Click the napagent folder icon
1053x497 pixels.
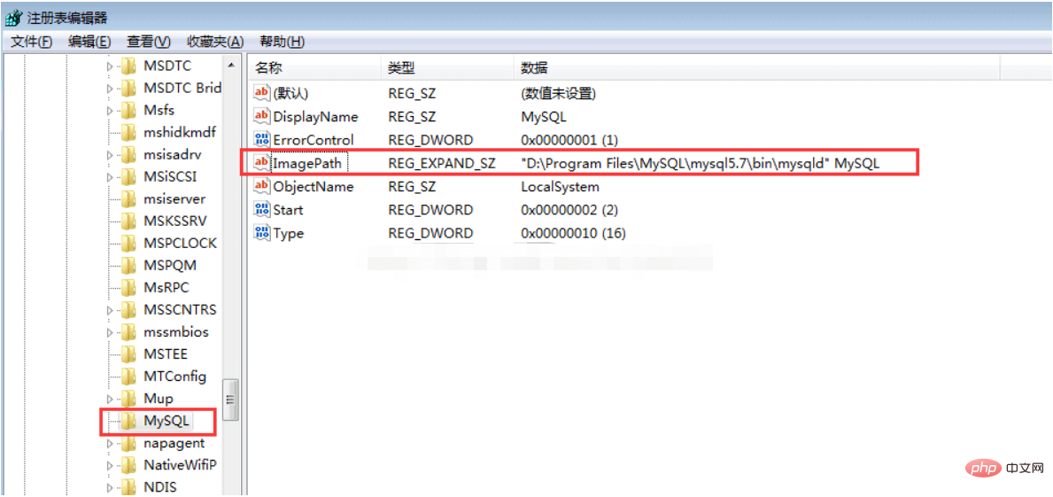click(x=128, y=443)
